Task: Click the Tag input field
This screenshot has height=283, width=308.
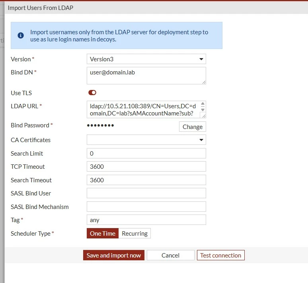Action: click(146, 220)
